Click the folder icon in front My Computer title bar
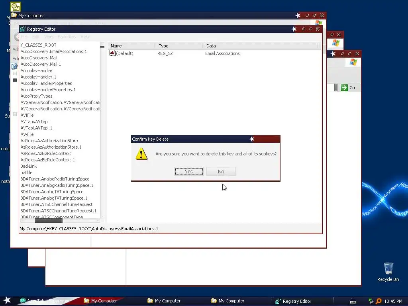Screen dimensions: 408x306 click(x=14, y=15)
